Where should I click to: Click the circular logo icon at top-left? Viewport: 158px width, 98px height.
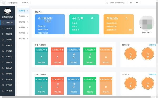pos(4,3)
